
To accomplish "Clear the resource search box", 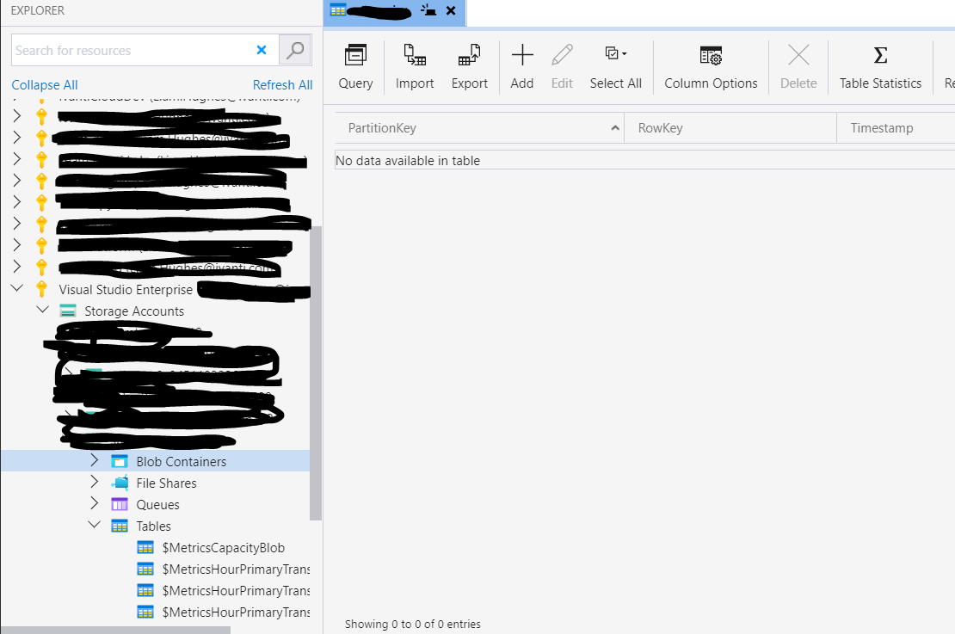I will (262, 50).
